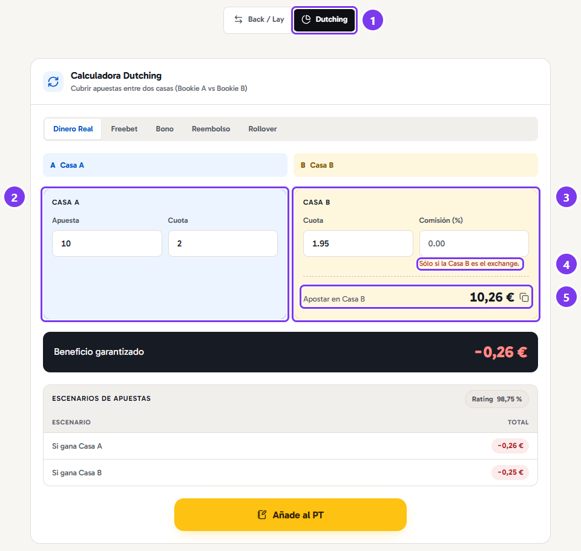The height and width of the screenshot is (551, 581).
Task: Click the Cubrir apuestas entre dos casas subtitle
Action: click(x=159, y=88)
